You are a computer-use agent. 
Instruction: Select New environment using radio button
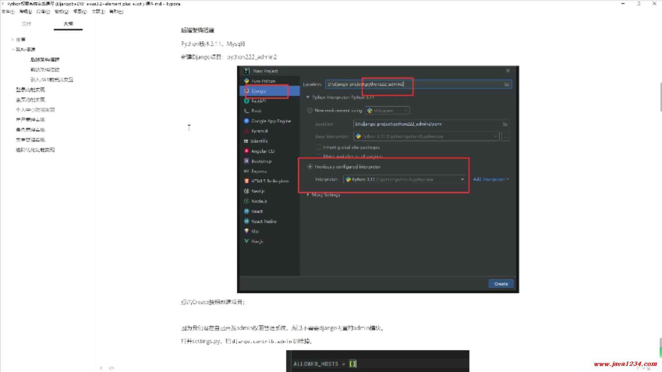click(310, 111)
